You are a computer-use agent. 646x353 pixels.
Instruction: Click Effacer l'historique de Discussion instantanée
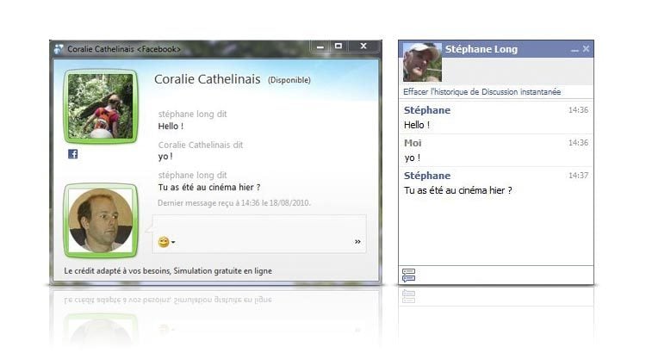click(482, 92)
